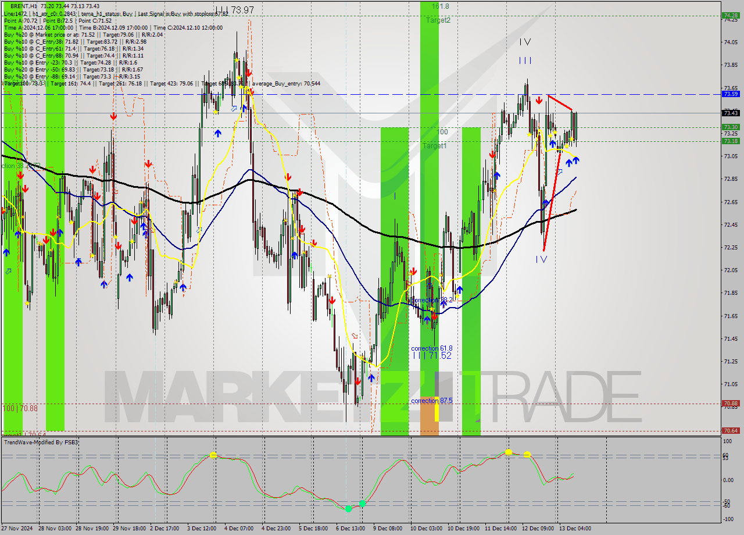Click the Target1 annotation
This screenshot has width=744, height=535.
pyautogui.click(x=435, y=145)
